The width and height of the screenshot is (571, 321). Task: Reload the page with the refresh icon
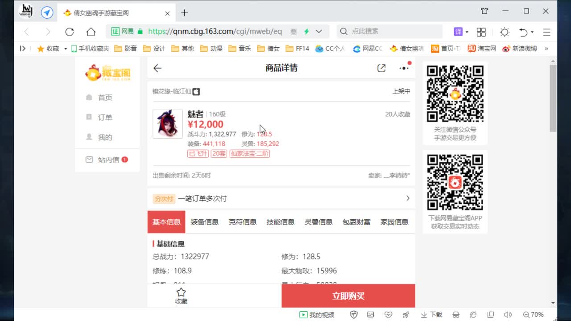pyautogui.click(x=69, y=32)
